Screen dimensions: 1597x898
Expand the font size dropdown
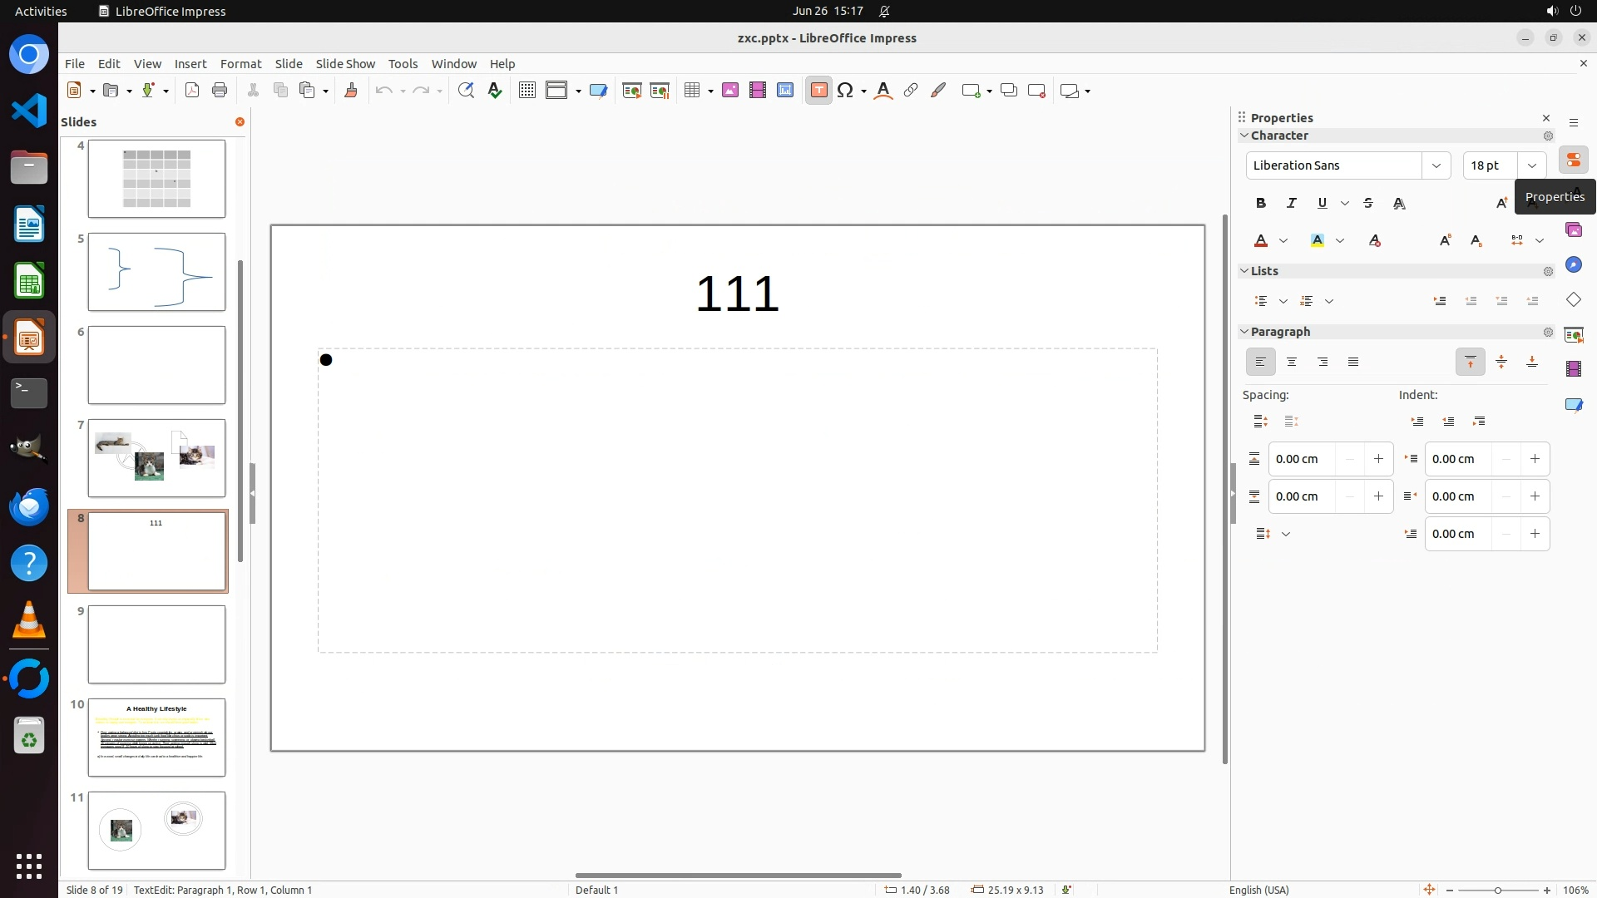click(x=1531, y=165)
